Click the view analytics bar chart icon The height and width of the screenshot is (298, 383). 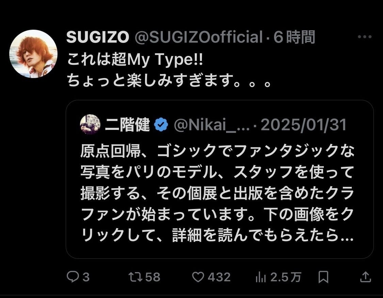tap(260, 278)
